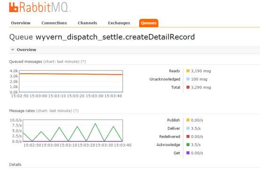The image size is (260, 170).
Task: Click the Publish '0.00/s' value
Action: (197, 120)
